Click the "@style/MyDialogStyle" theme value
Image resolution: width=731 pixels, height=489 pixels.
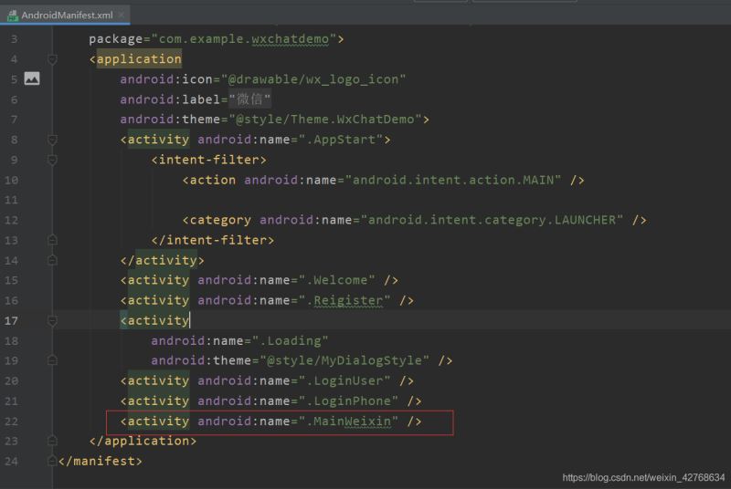point(344,360)
